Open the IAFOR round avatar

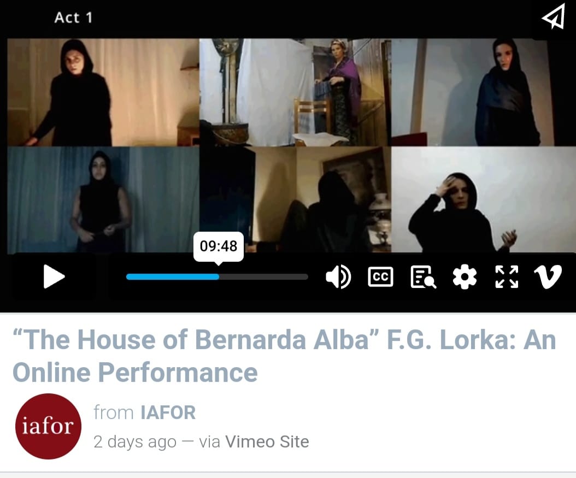point(48,426)
